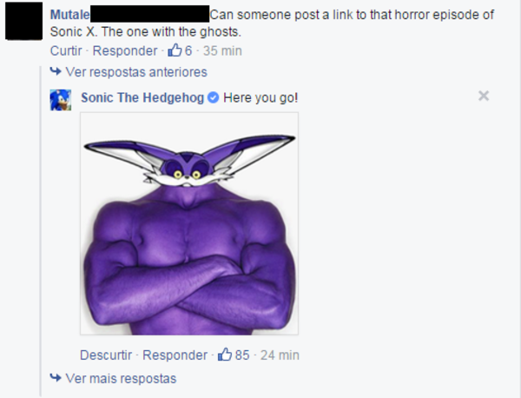The width and height of the screenshot is (521, 398).
Task: Expand Ver respostas anteriores
Action: (136, 72)
